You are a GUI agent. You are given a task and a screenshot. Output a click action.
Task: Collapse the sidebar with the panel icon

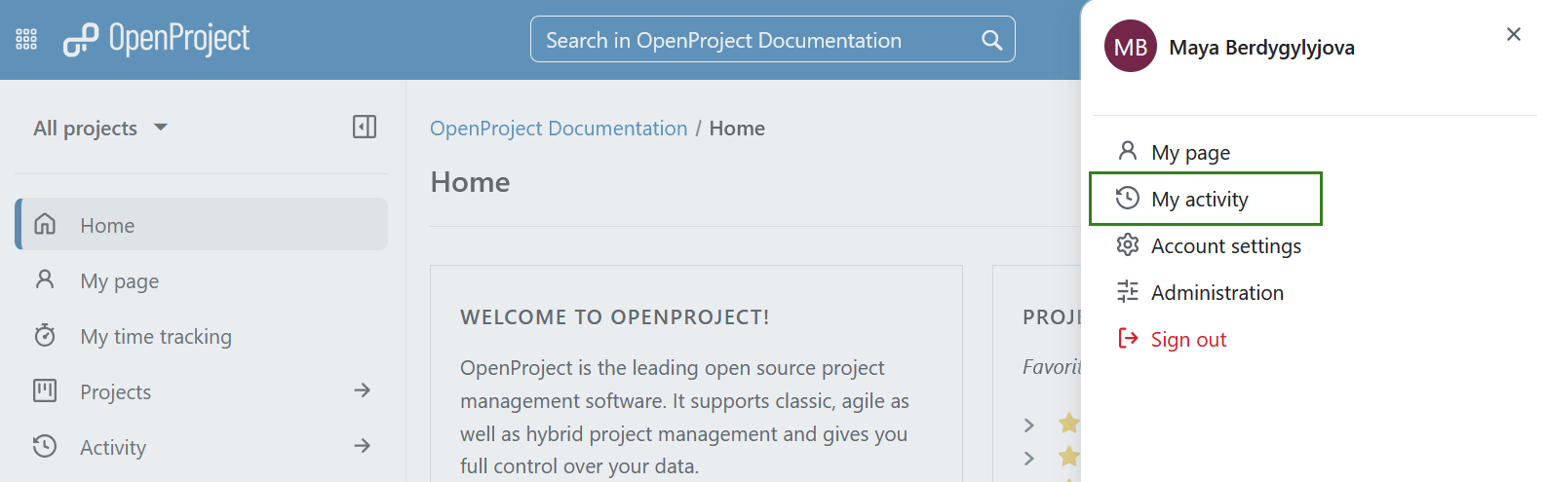click(x=365, y=127)
